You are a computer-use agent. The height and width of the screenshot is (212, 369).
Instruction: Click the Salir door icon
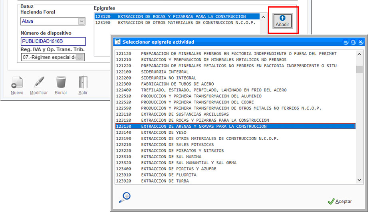(83, 82)
